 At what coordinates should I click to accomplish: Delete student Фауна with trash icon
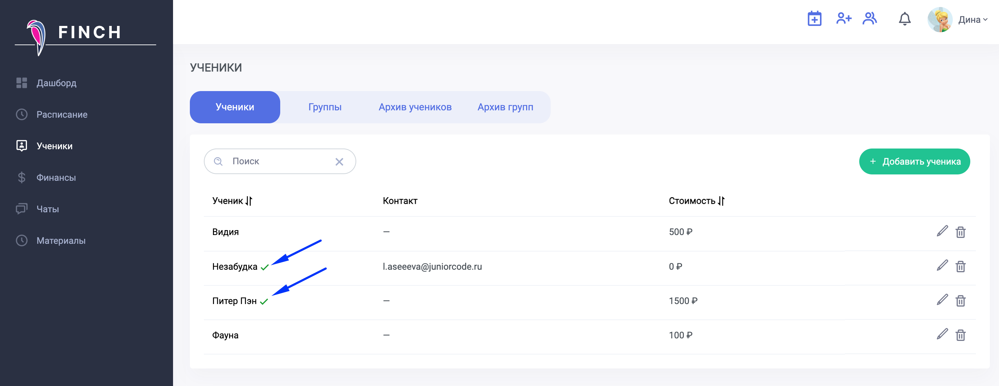[x=960, y=335]
